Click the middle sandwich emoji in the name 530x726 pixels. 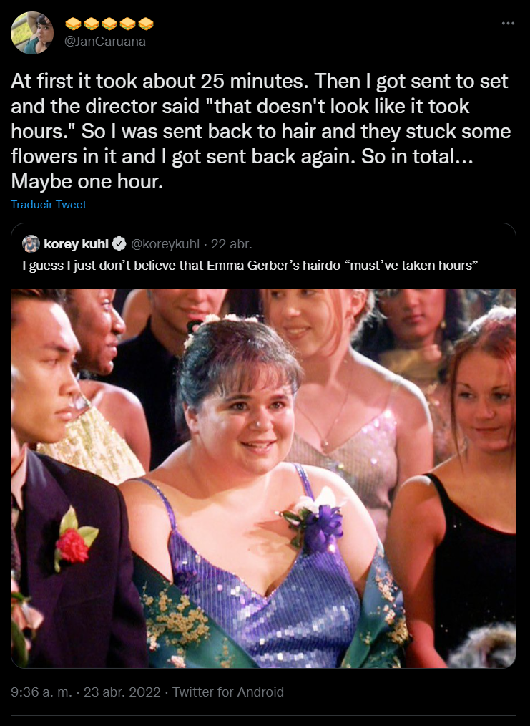pyautogui.click(x=109, y=23)
